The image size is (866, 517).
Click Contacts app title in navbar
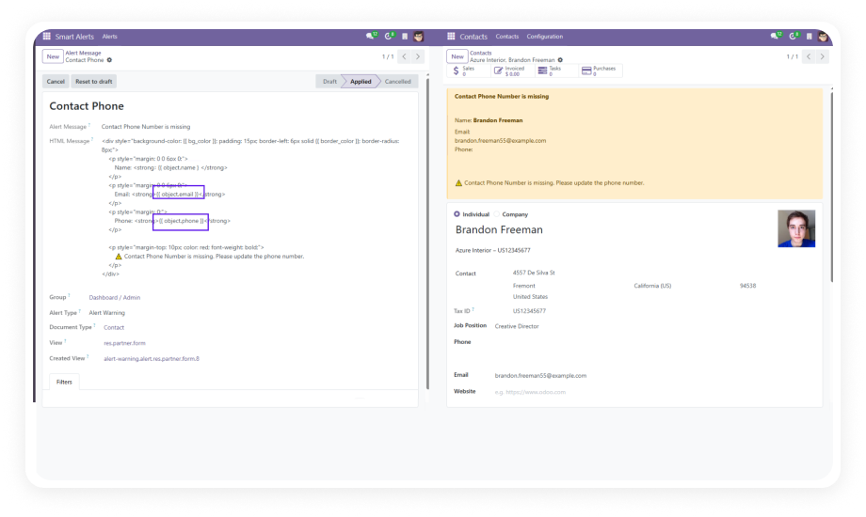click(x=473, y=37)
